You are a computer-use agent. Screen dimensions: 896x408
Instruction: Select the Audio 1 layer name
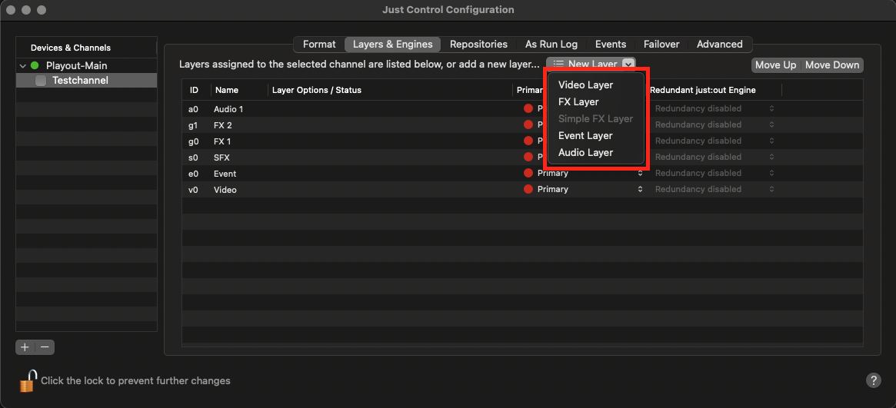pyautogui.click(x=228, y=108)
